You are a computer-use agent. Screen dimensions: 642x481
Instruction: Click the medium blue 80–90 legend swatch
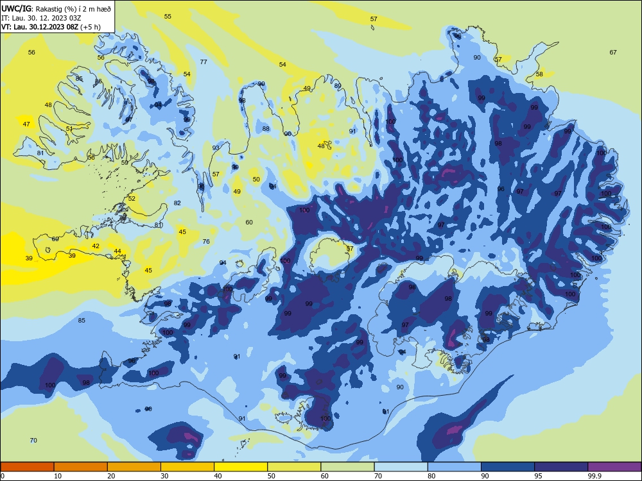pyautogui.click(x=455, y=467)
